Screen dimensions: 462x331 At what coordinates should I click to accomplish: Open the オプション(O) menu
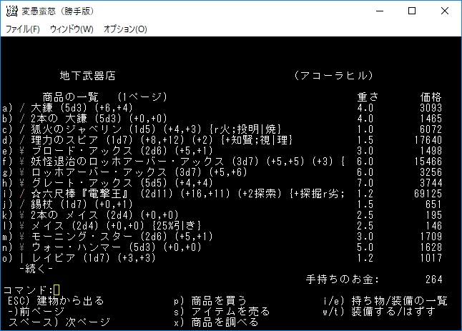tap(125, 29)
